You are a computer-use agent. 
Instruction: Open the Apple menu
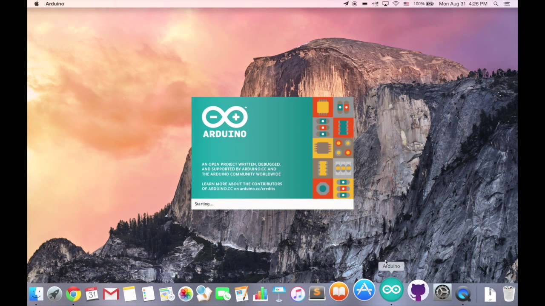coord(36,4)
